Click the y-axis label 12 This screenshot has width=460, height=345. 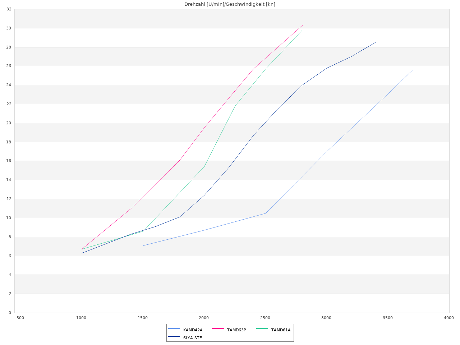[9, 199]
